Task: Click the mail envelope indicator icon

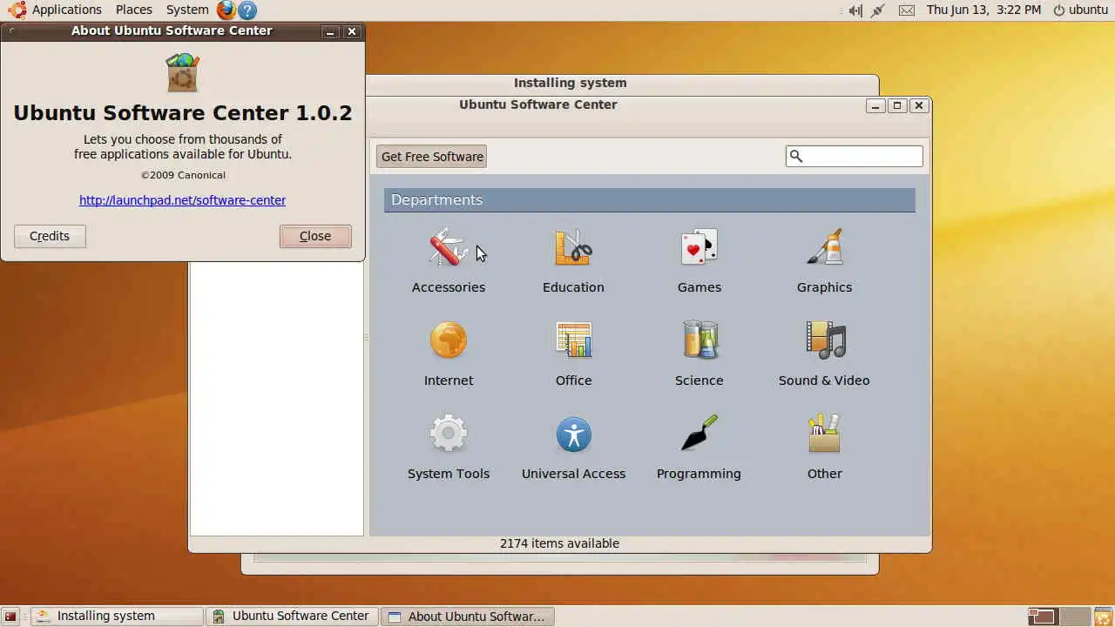Action: tap(907, 10)
